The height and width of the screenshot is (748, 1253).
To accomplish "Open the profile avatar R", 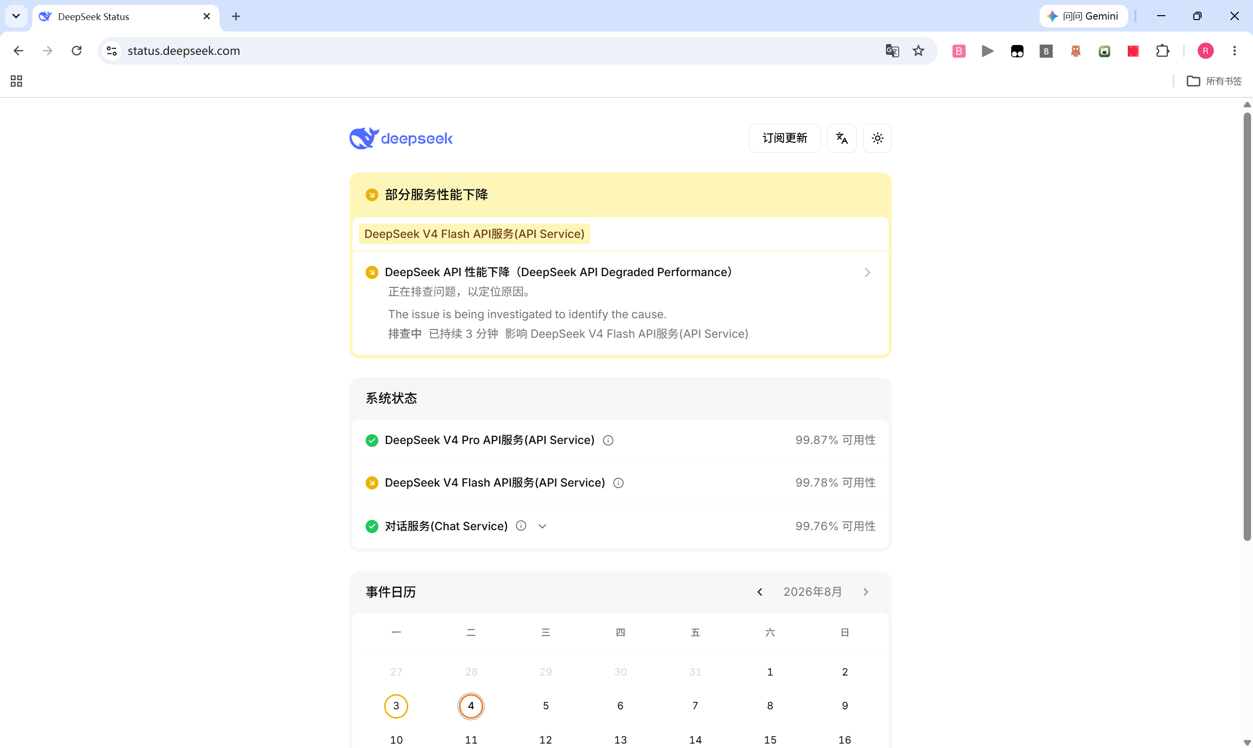I will point(1205,51).
